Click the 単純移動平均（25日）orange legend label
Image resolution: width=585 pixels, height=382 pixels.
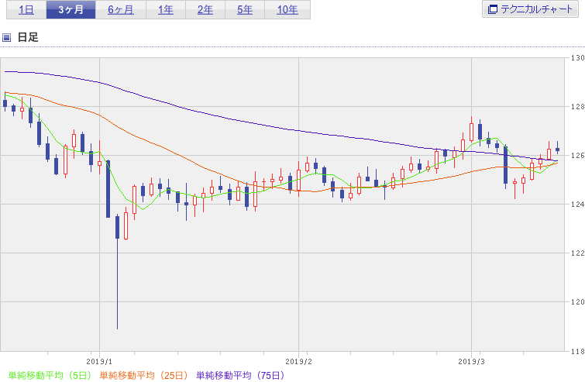coord(143,375)
